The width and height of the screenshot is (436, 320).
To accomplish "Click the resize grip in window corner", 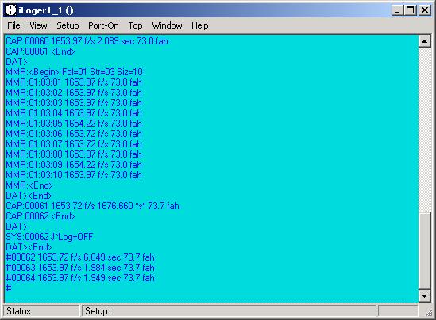I will (x=429, y=312).
